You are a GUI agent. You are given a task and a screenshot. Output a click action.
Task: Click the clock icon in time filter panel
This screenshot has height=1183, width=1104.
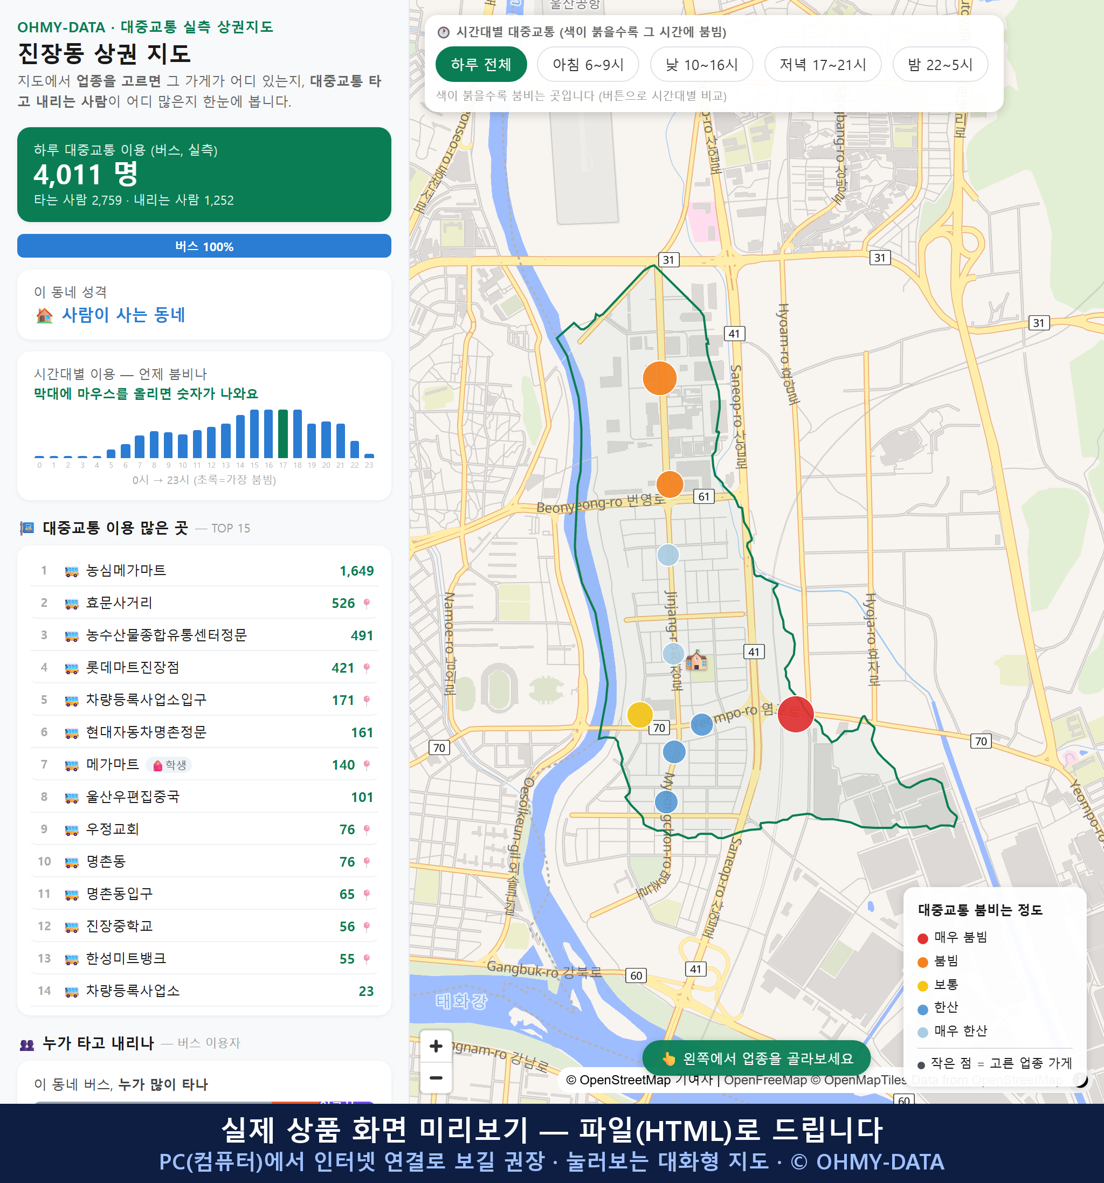(444, 32)
